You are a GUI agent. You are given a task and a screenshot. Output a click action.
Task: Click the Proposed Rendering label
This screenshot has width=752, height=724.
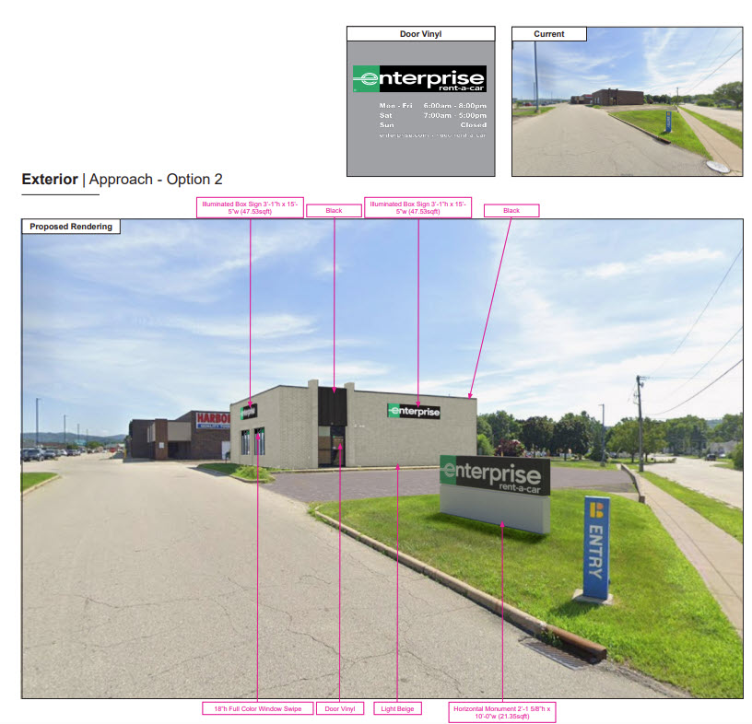pyautogui.click(x=71, y=227)
